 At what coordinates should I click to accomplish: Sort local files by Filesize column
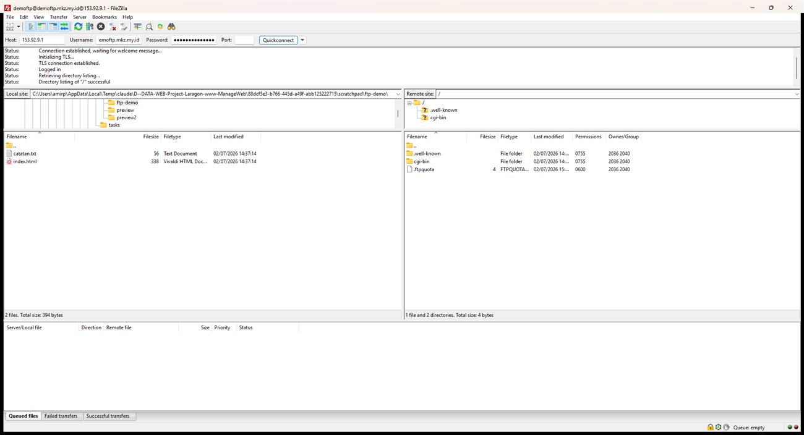pyautogui.click(x=150, y=137)
